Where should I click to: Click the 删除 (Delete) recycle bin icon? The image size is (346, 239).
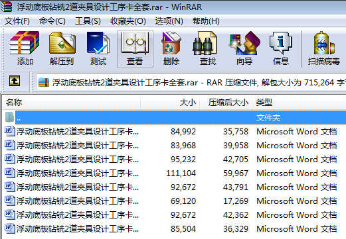(x=171, y=43)
